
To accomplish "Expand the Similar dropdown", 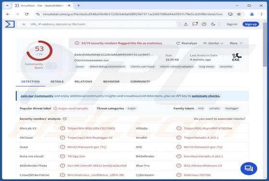I will point(213,43).
